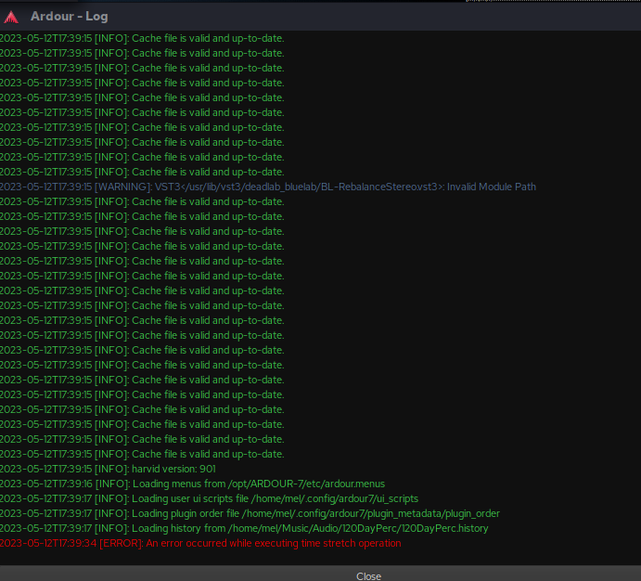Select the 'Loading history from' log entry
The image size is (641, 581).
click(244, 528)
